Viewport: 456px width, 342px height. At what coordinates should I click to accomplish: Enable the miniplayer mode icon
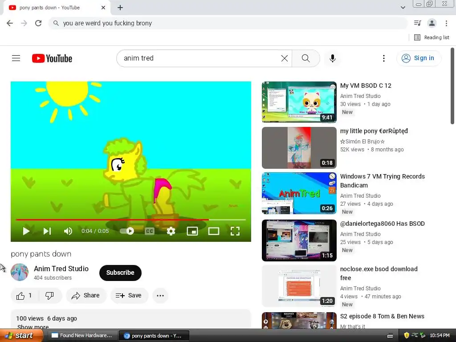pos(192,231)
